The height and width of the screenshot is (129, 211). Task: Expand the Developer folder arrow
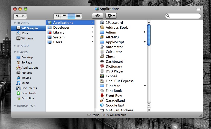pos(92,27)
